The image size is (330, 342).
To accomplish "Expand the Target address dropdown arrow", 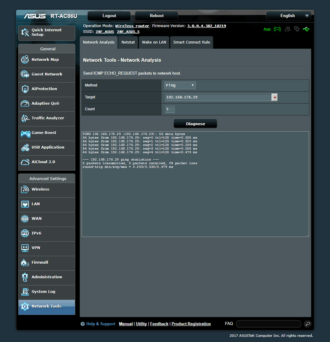I will pyautogui.click(x=274, y=97).
